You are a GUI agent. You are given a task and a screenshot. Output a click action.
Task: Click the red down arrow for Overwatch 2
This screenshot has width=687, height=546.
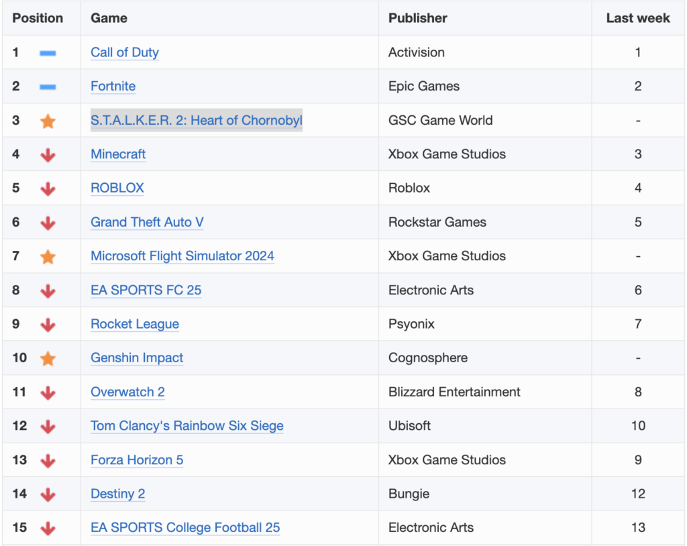pyautogui.click(x=48, y=392)
